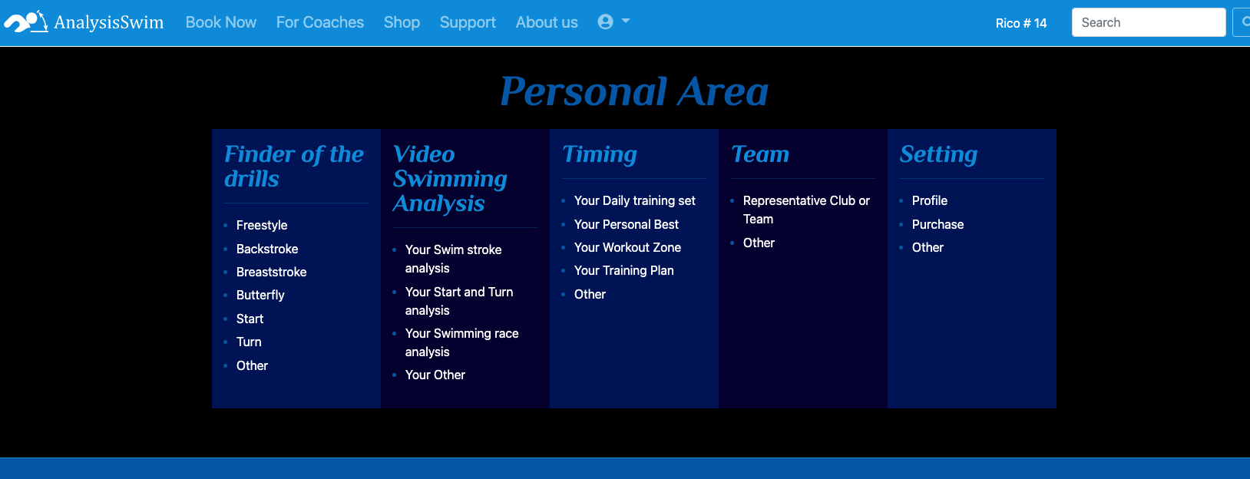Image resolution: width=1250 pixels, height=479 pixels.
Task: Open the Book Now menu
Action: pos(221,22)
